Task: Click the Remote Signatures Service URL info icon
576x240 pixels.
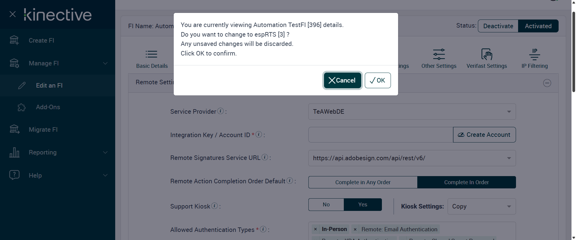Action: click(265, 157)
